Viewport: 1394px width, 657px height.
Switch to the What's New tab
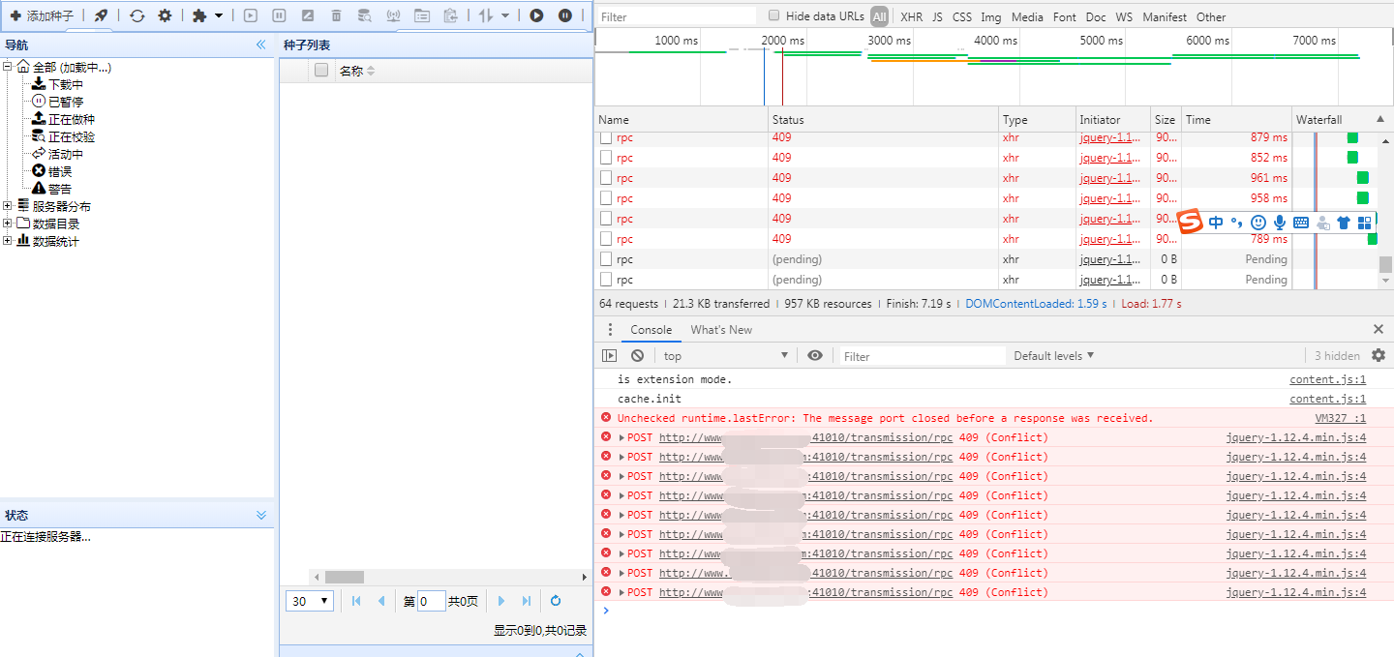point(721,330)
